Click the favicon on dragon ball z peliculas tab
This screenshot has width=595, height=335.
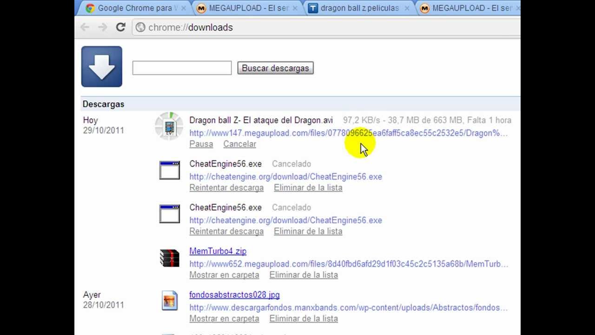313,8
